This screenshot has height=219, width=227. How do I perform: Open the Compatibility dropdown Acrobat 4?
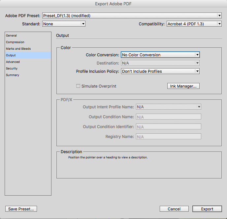coord(194,24)
